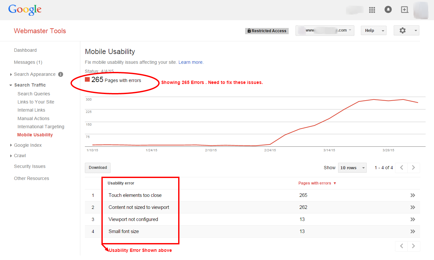Click the 2/24/15 date on the chart axis

[x=270, y=150]
